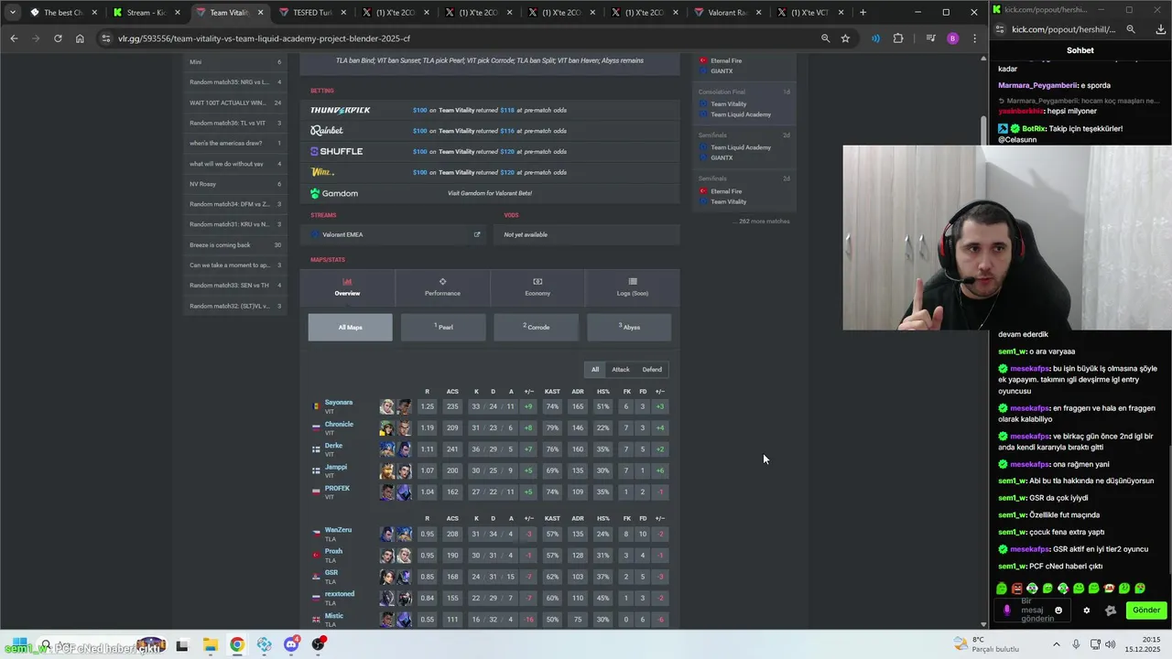Open File Explorer from the taskbar
Image resolution: width=1172 pixels, height=659 pixels.
point(210,644)
